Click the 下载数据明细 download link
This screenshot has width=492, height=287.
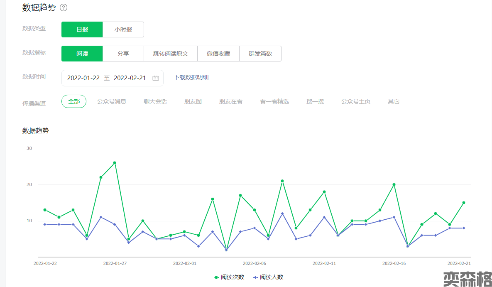tap(191, 77)
